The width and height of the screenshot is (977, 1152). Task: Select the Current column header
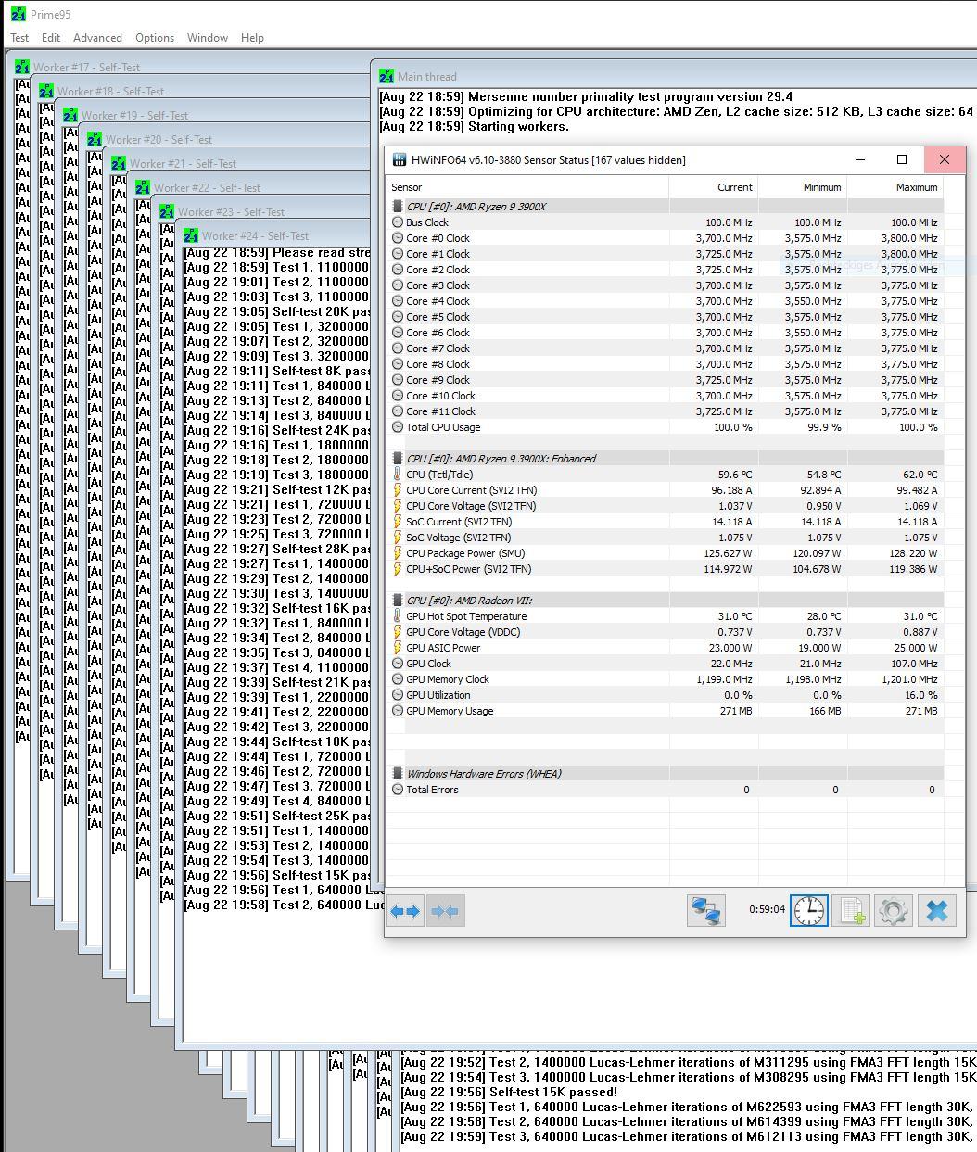(713, 186)
